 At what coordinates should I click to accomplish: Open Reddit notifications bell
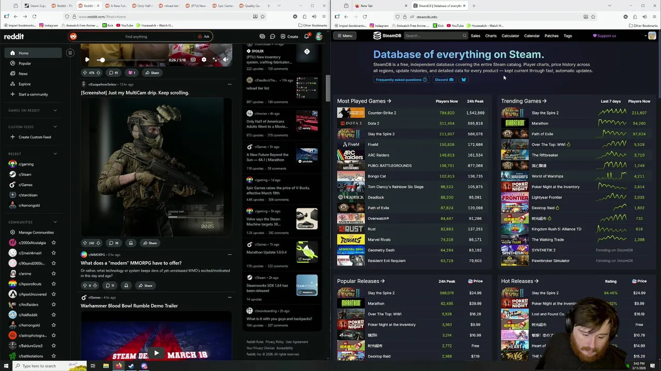tap(306, 37)
